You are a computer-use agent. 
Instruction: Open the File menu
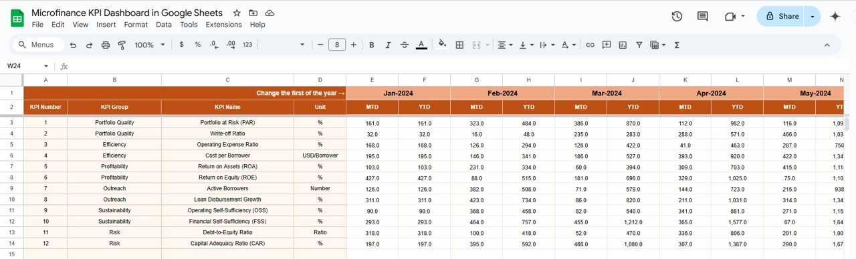(37, 25)
